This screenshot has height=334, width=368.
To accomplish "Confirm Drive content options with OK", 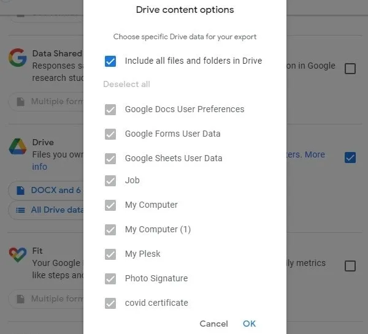I will (x=249, y=324).
